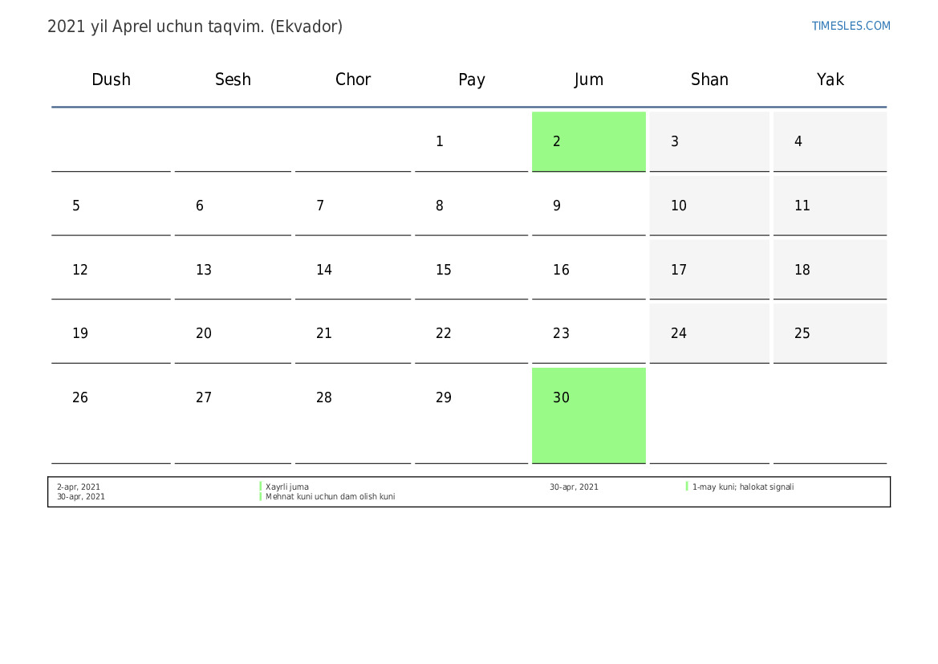Click the 1-may kuni; halokat signali label
The width and height of the screenshot is (938, 664).
coord(743,487)
